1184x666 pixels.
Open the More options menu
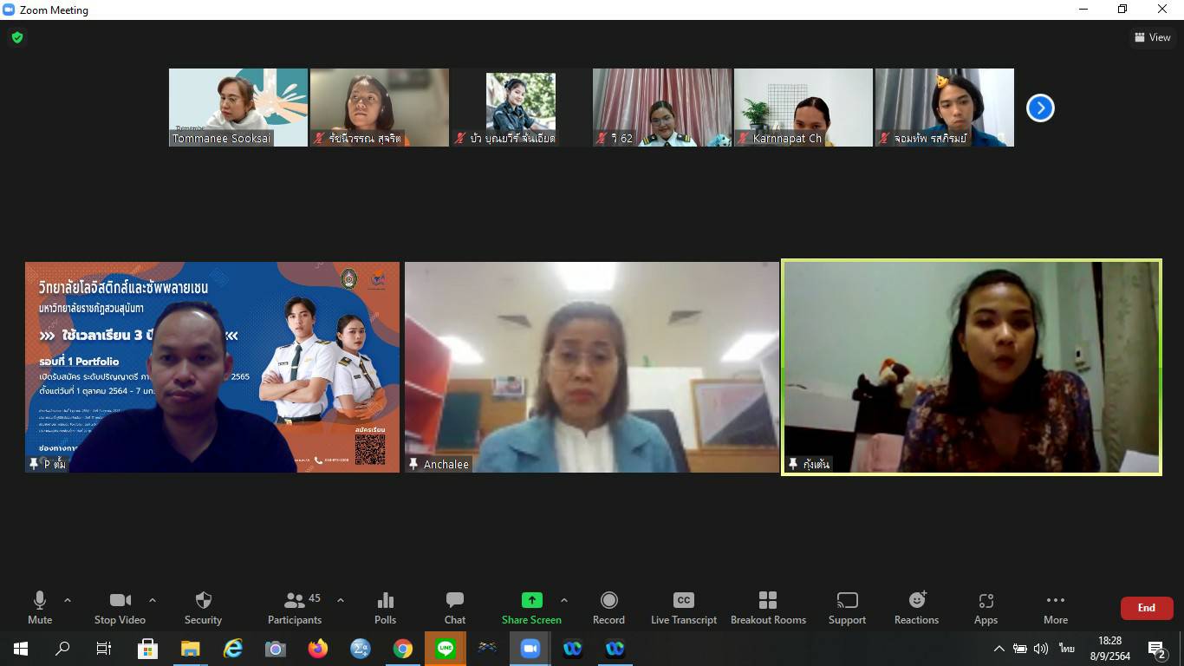pos(1055,607)
